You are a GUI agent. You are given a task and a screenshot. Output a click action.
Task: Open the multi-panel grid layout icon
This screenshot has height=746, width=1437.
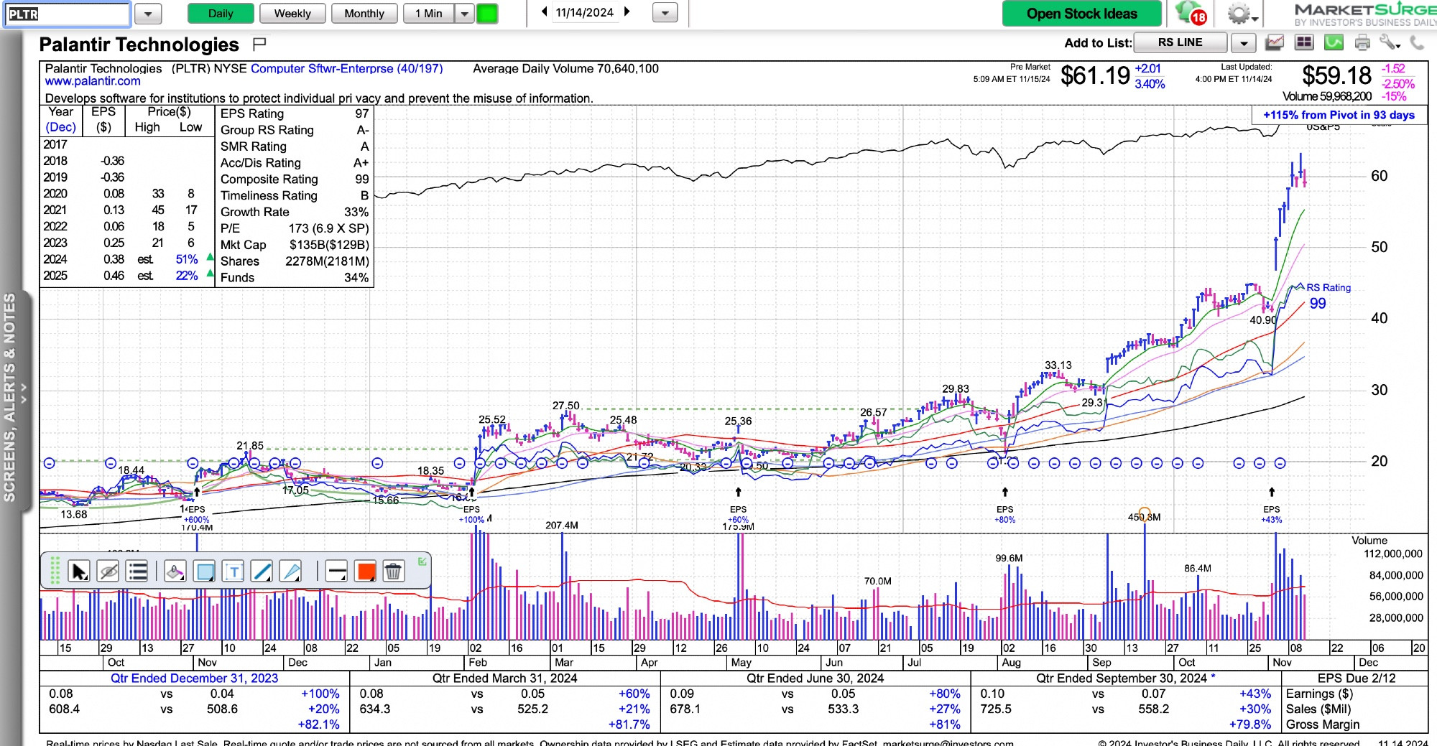[x=1304, y=43]
